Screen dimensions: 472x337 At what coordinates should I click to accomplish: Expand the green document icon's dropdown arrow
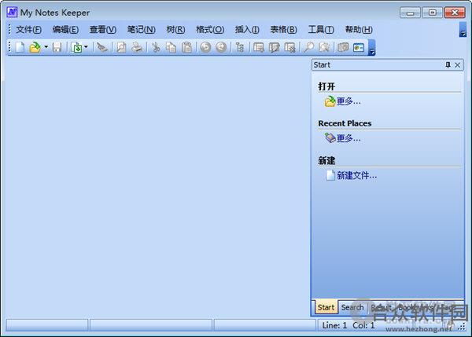(86, 47)
